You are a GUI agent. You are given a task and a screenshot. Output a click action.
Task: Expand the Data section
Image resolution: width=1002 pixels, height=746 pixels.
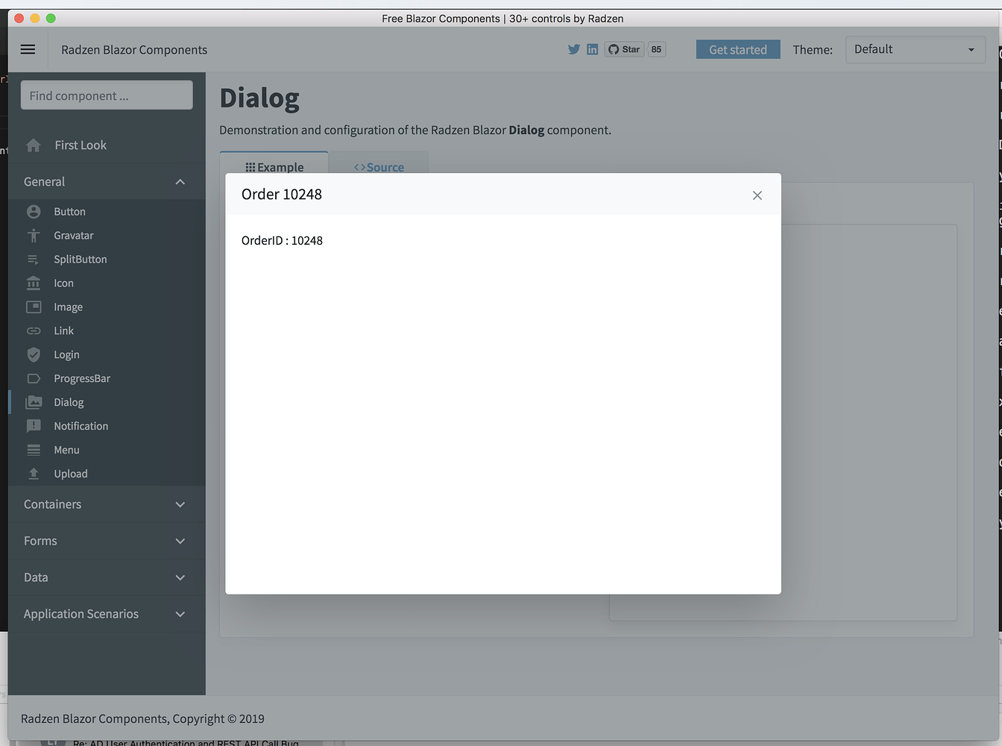(107, 577)
